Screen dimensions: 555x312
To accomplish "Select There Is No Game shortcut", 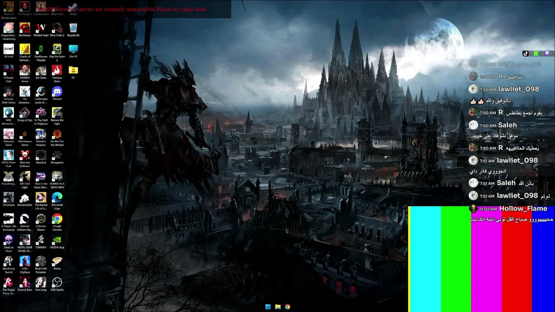I will 41,179.
